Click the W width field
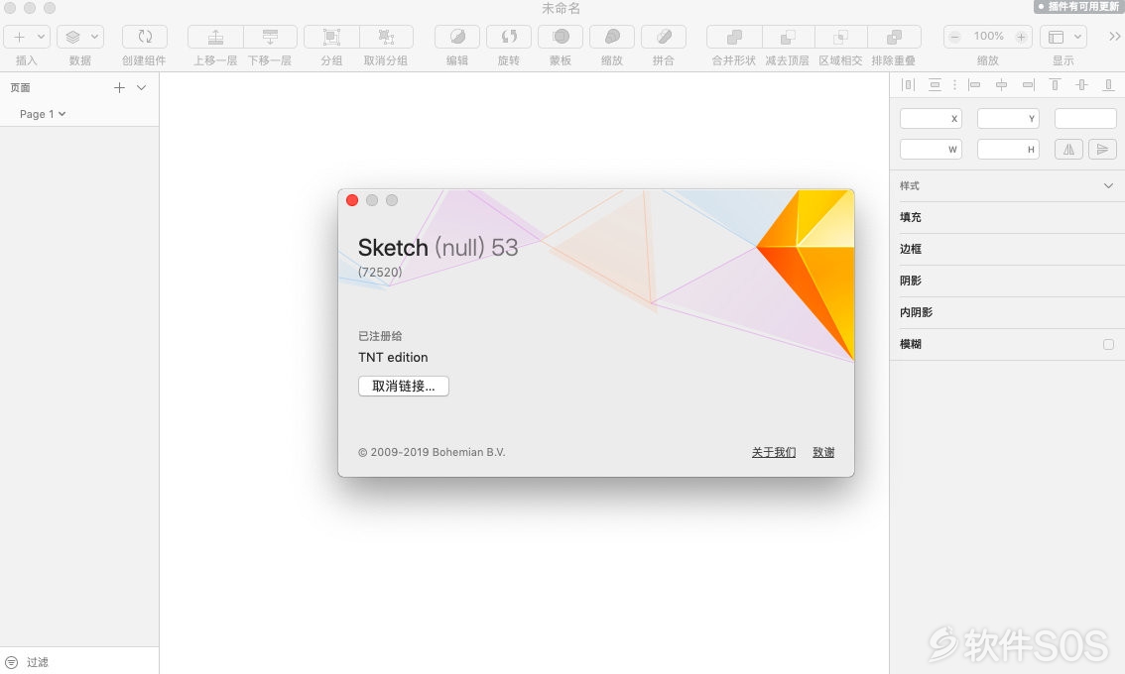Screen dimensions: 1125x674 click(931, 149)
